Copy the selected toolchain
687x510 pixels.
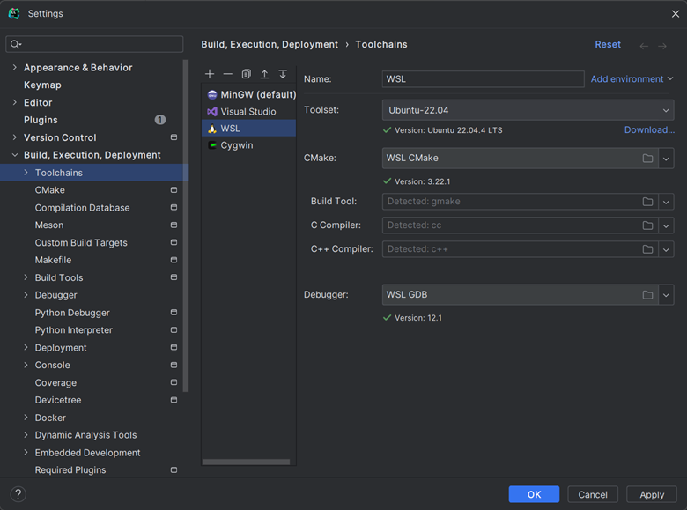(x=247, y=74)
